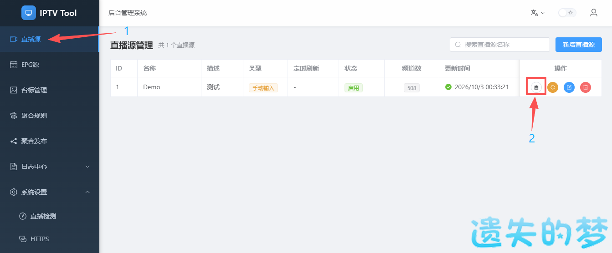Expand the 日志中心 submenu
Screen dimensions: 612x253
click(x=50, y=167)
